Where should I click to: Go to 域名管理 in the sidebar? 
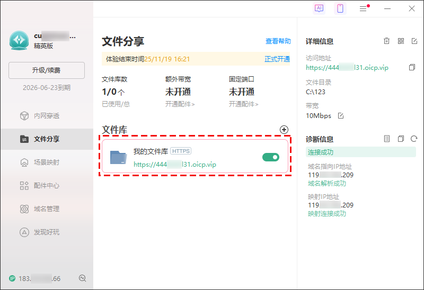tap(47, 209)
